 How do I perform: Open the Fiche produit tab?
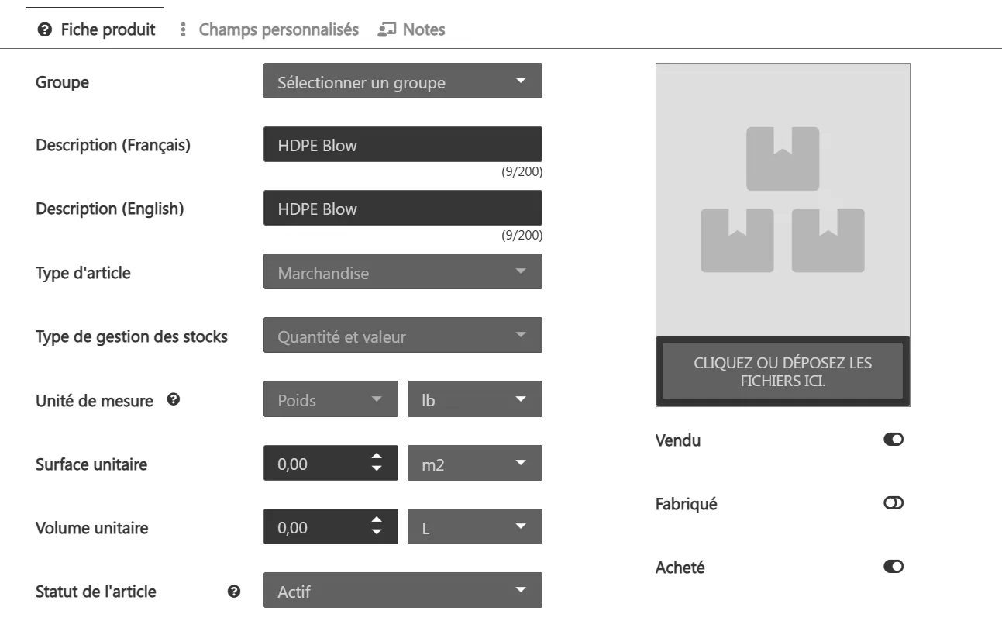[96, 29]
